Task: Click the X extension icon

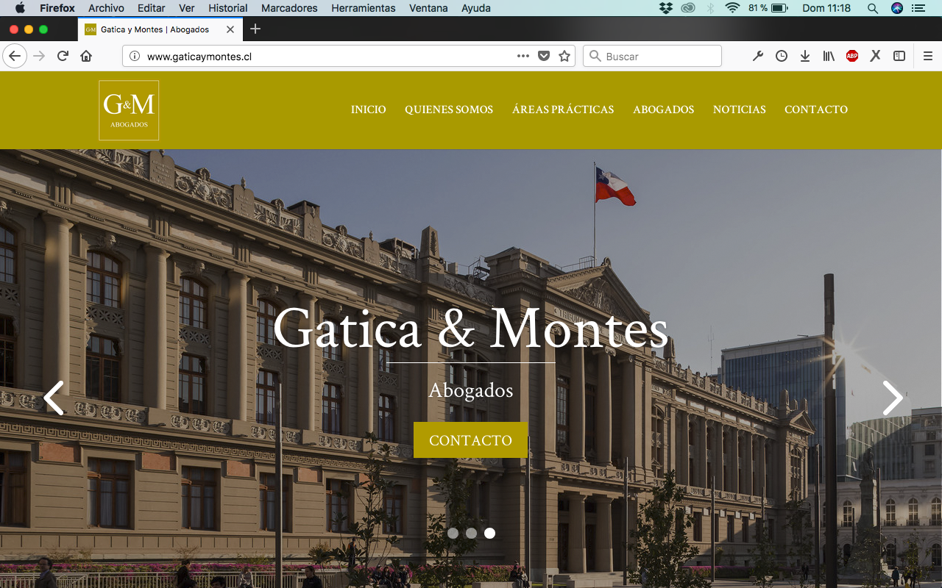Action: tap(875, 56)
